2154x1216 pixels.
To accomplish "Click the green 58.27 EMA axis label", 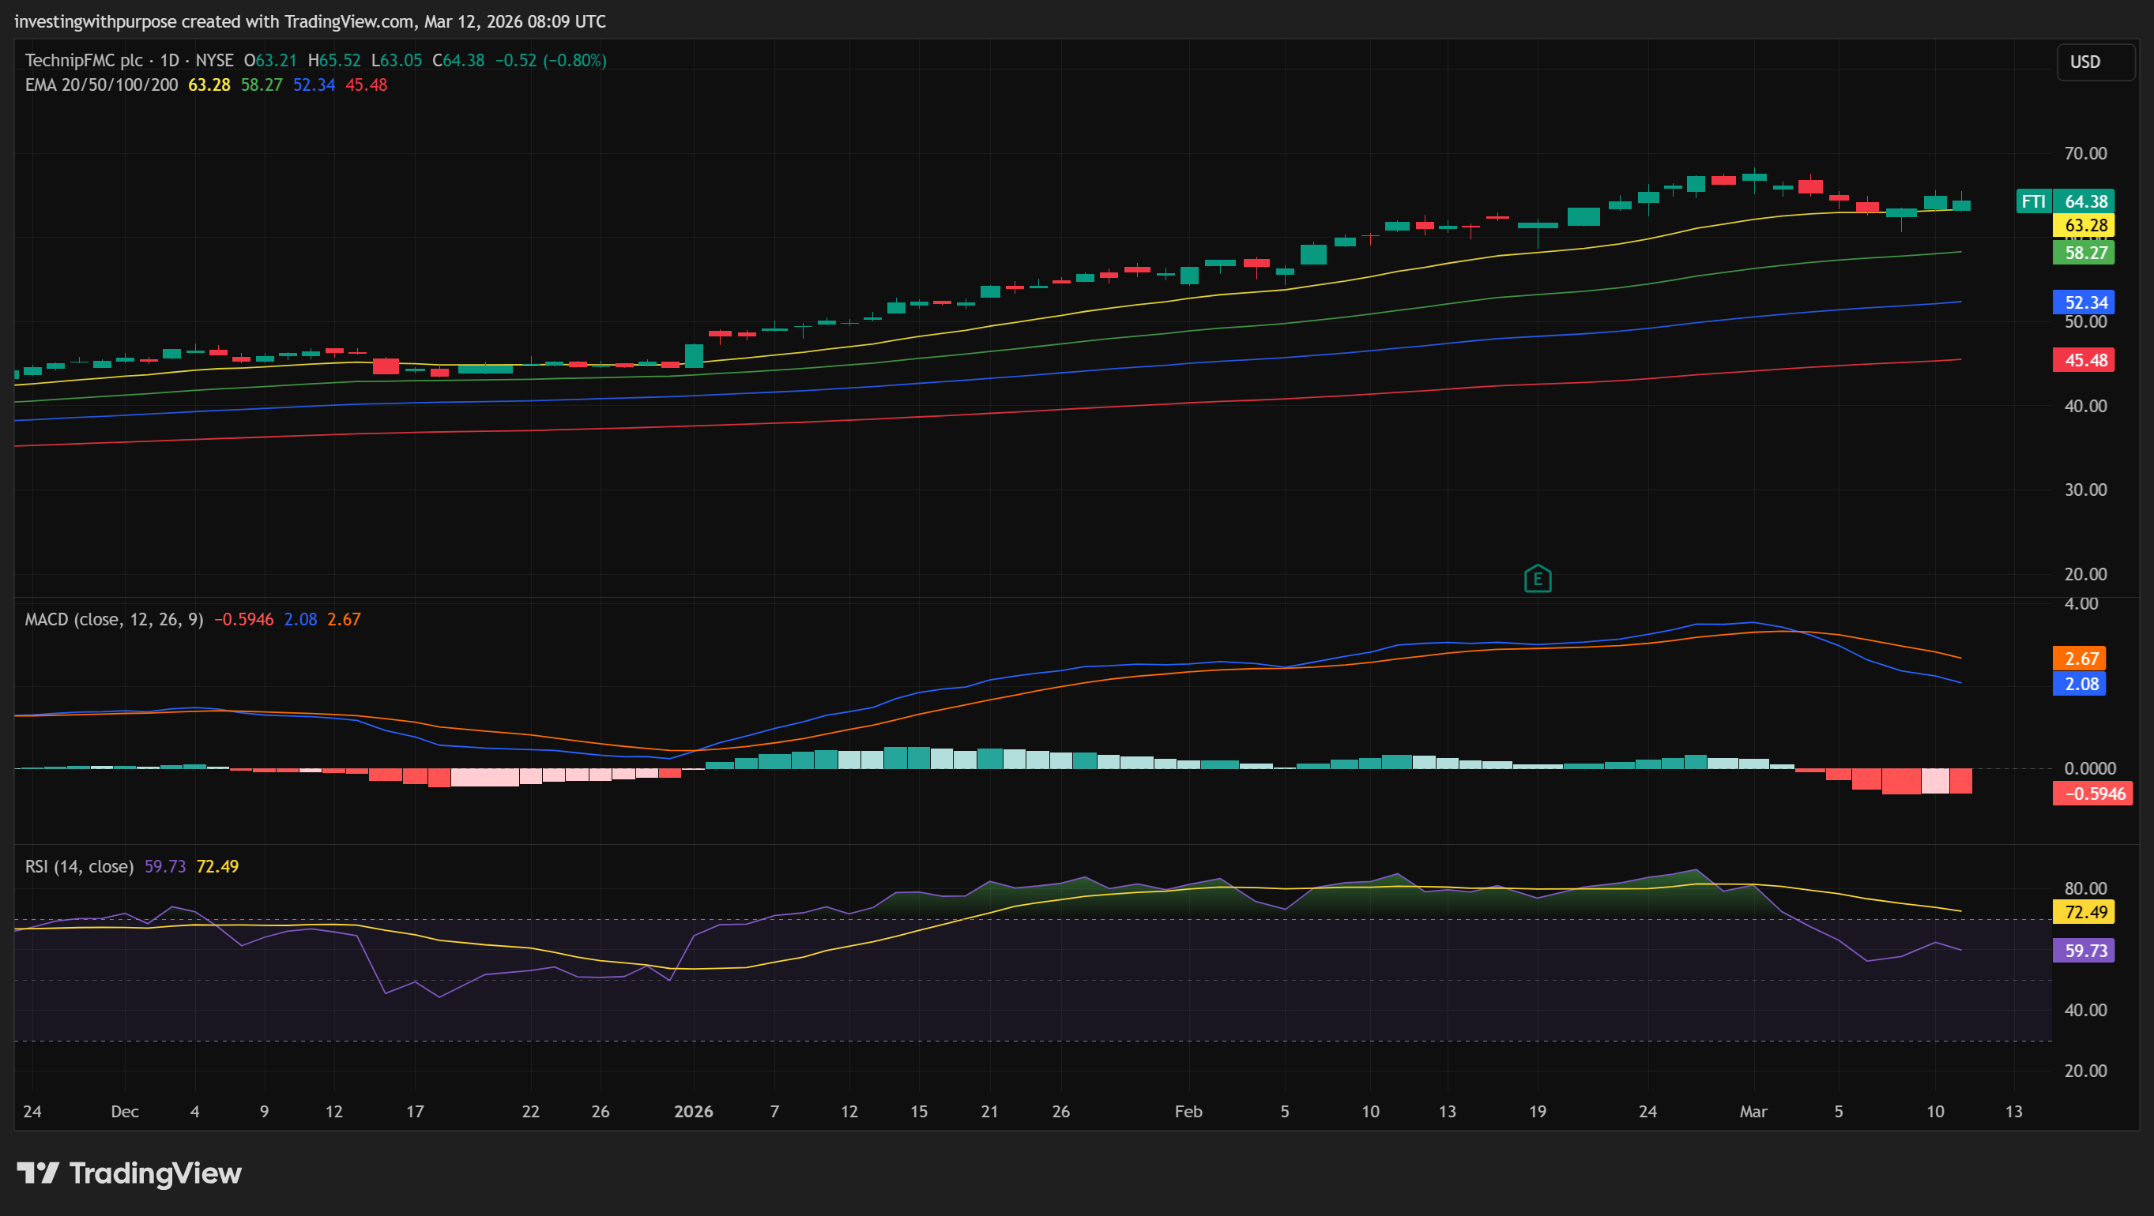I will coord(2084,253).
